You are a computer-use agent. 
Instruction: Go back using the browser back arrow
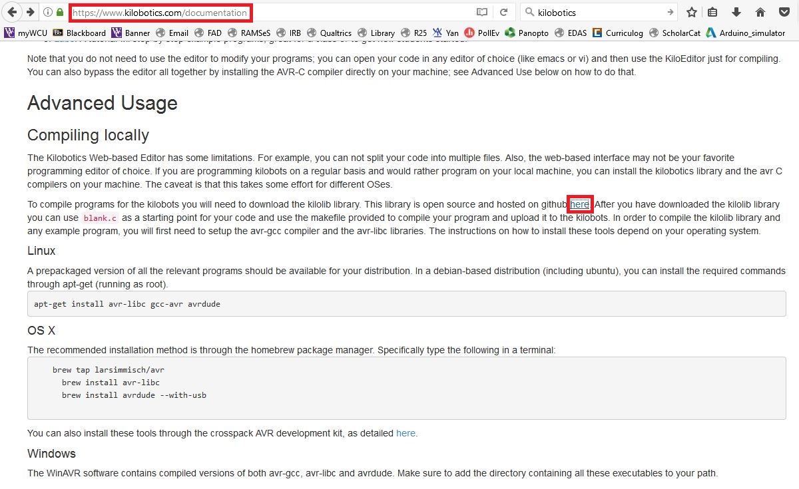click(x=12, y=12)
